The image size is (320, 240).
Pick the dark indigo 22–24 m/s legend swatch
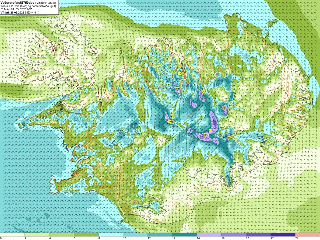click(283, 234)
